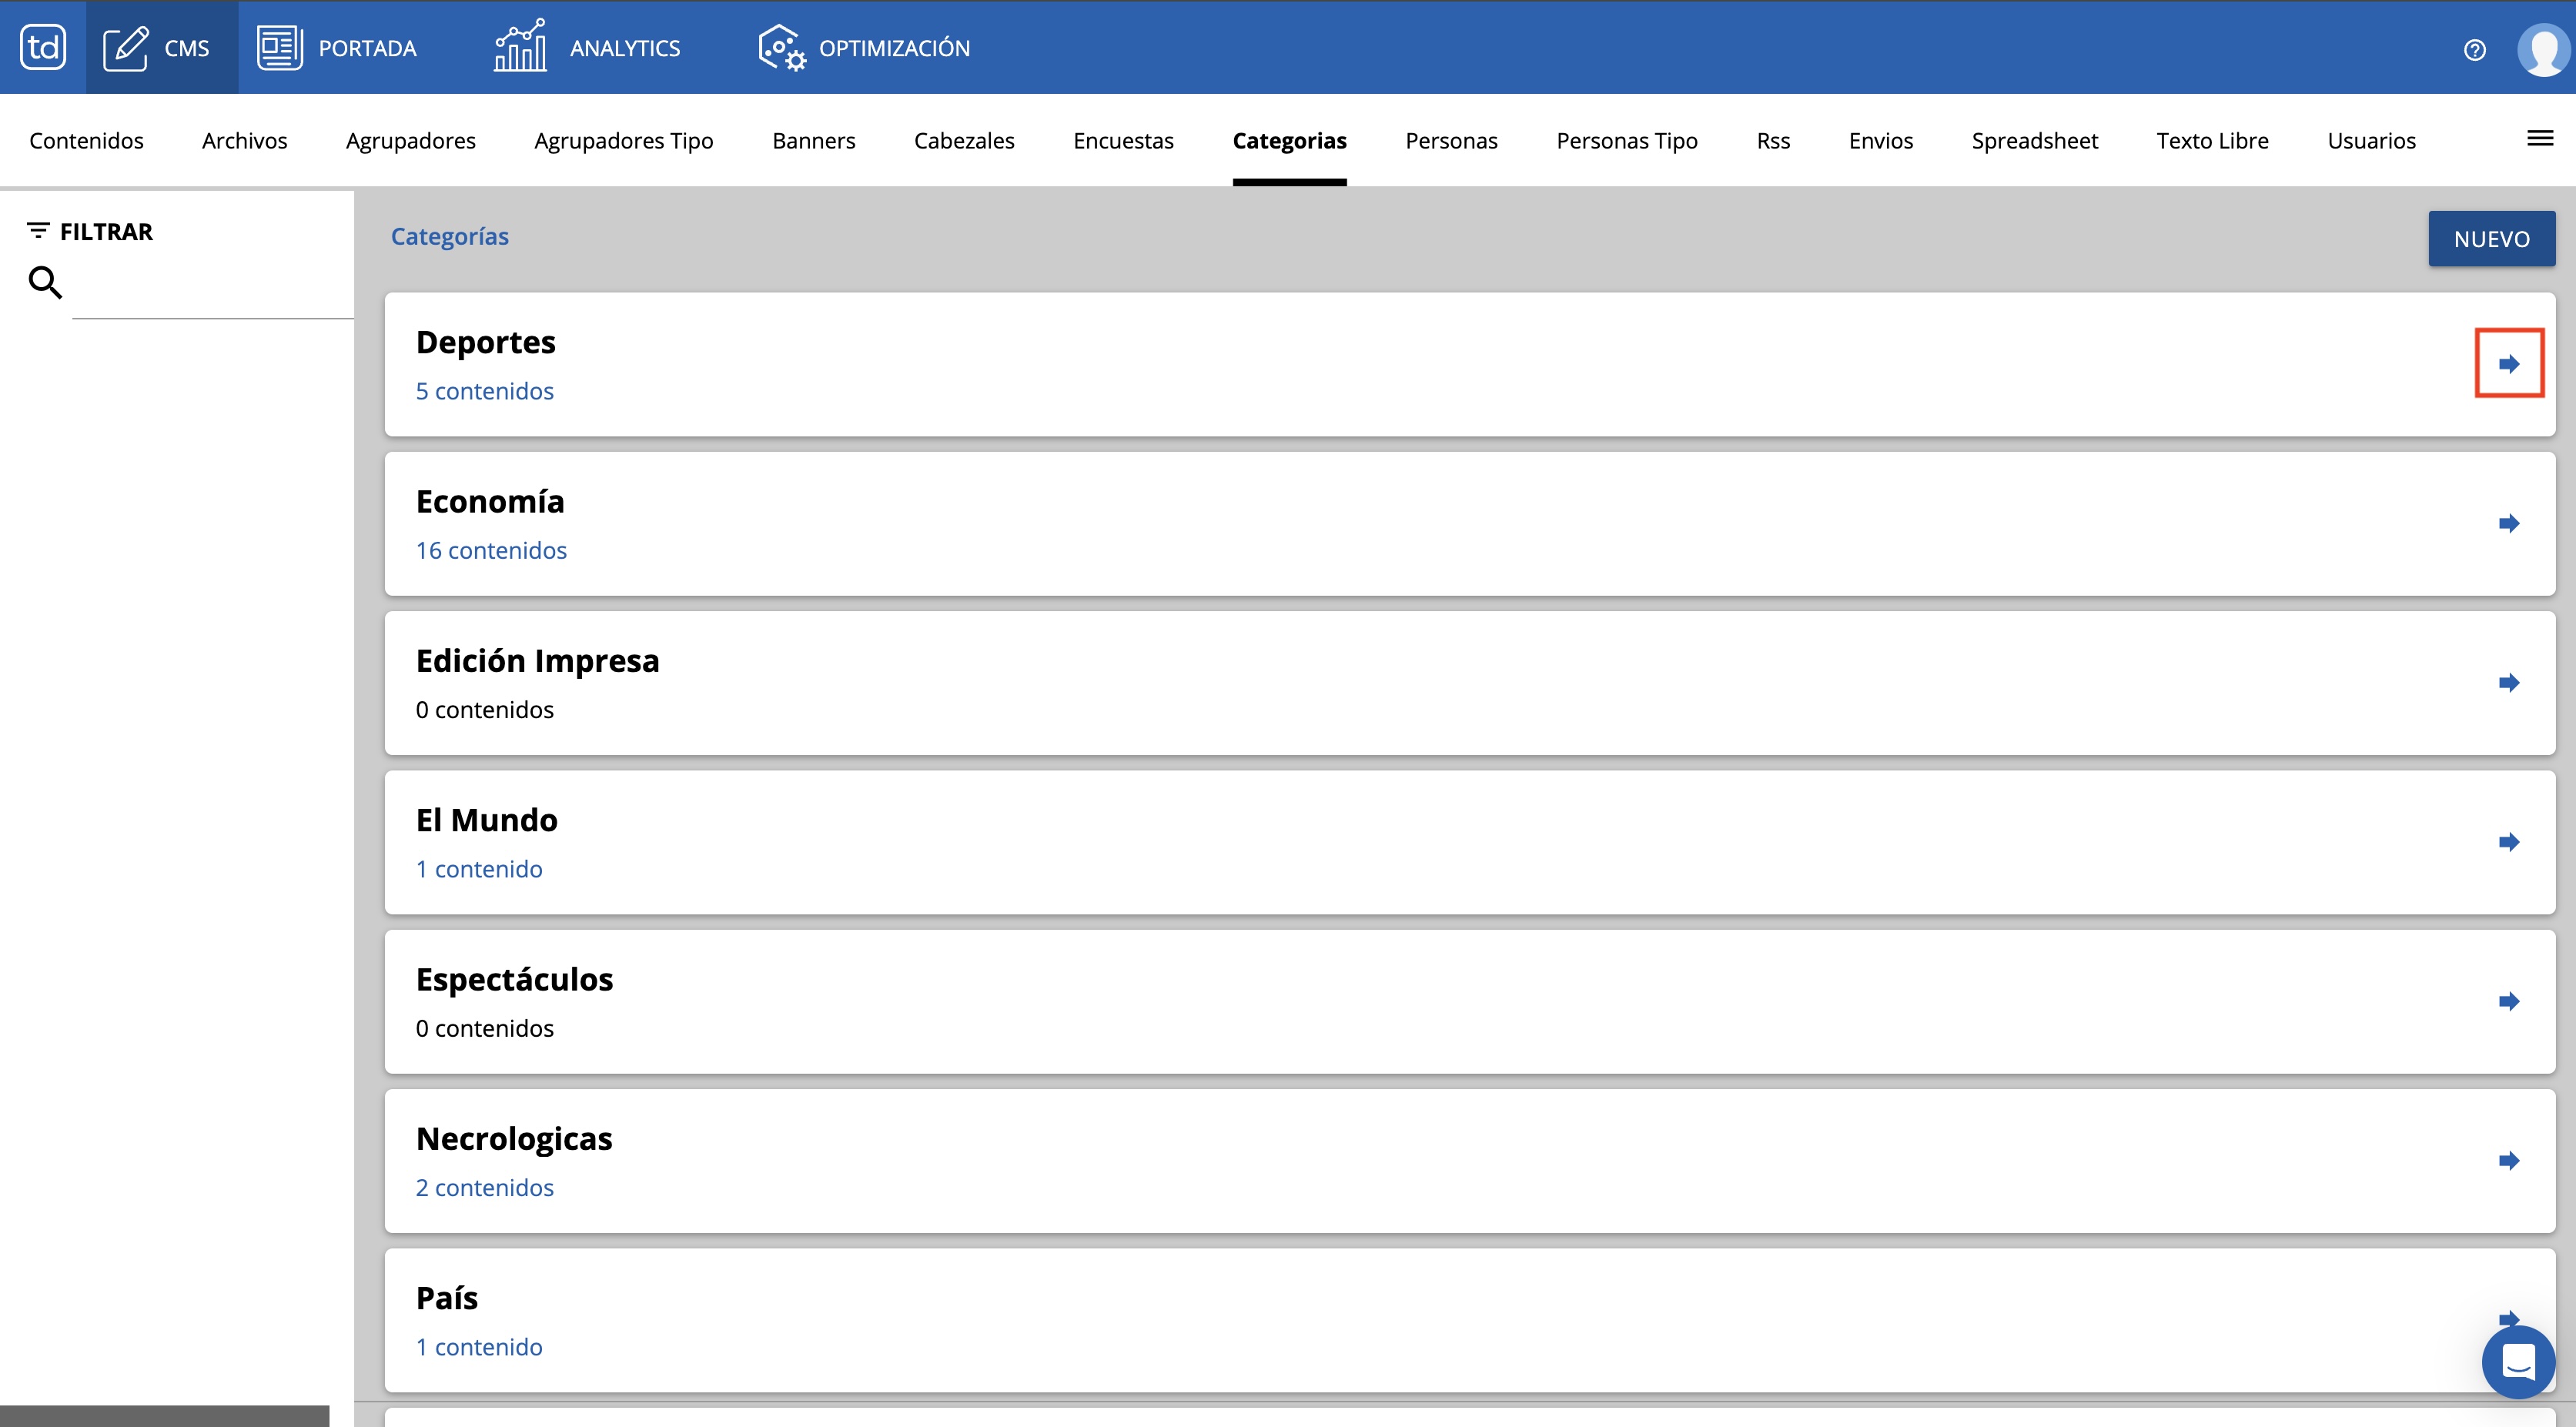Open the hamburger menu beside Usuarios
2576x1427 pixels.
(x=2540, y=139)
